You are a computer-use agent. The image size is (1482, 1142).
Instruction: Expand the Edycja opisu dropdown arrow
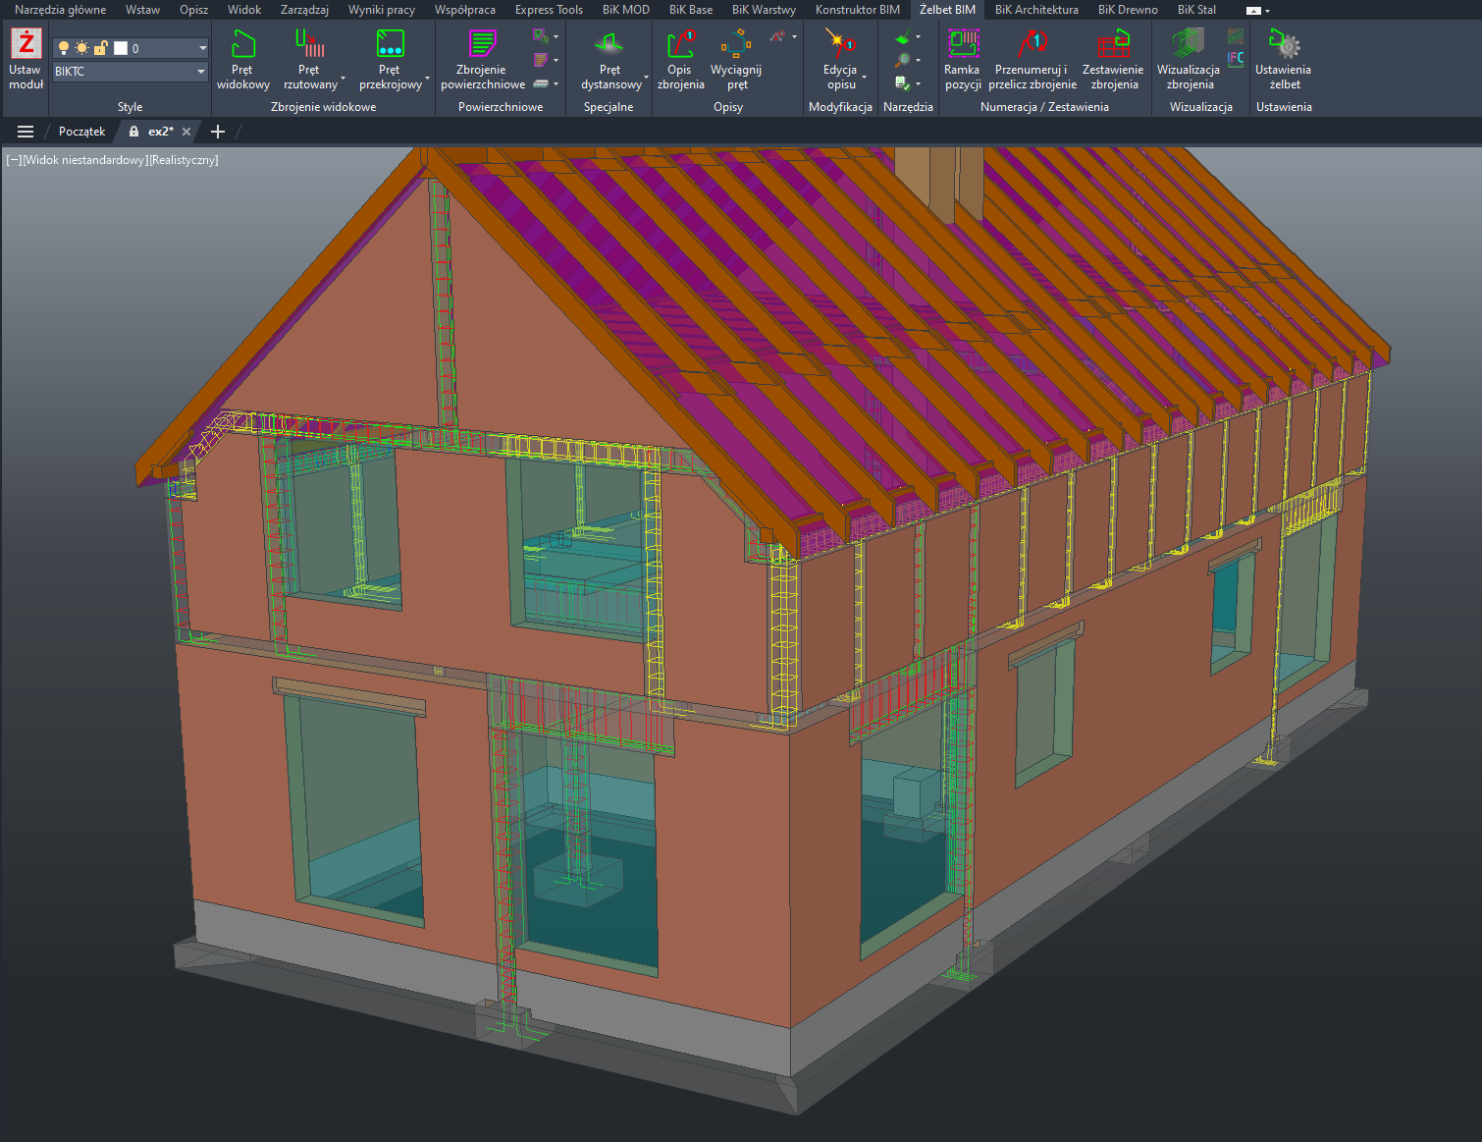pyautogui.click(x=864, y=78)
